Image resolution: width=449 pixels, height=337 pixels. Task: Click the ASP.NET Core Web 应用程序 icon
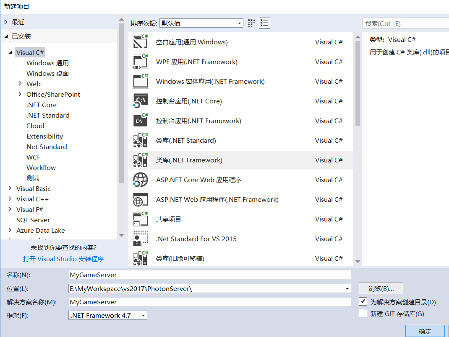pos(140,180)
